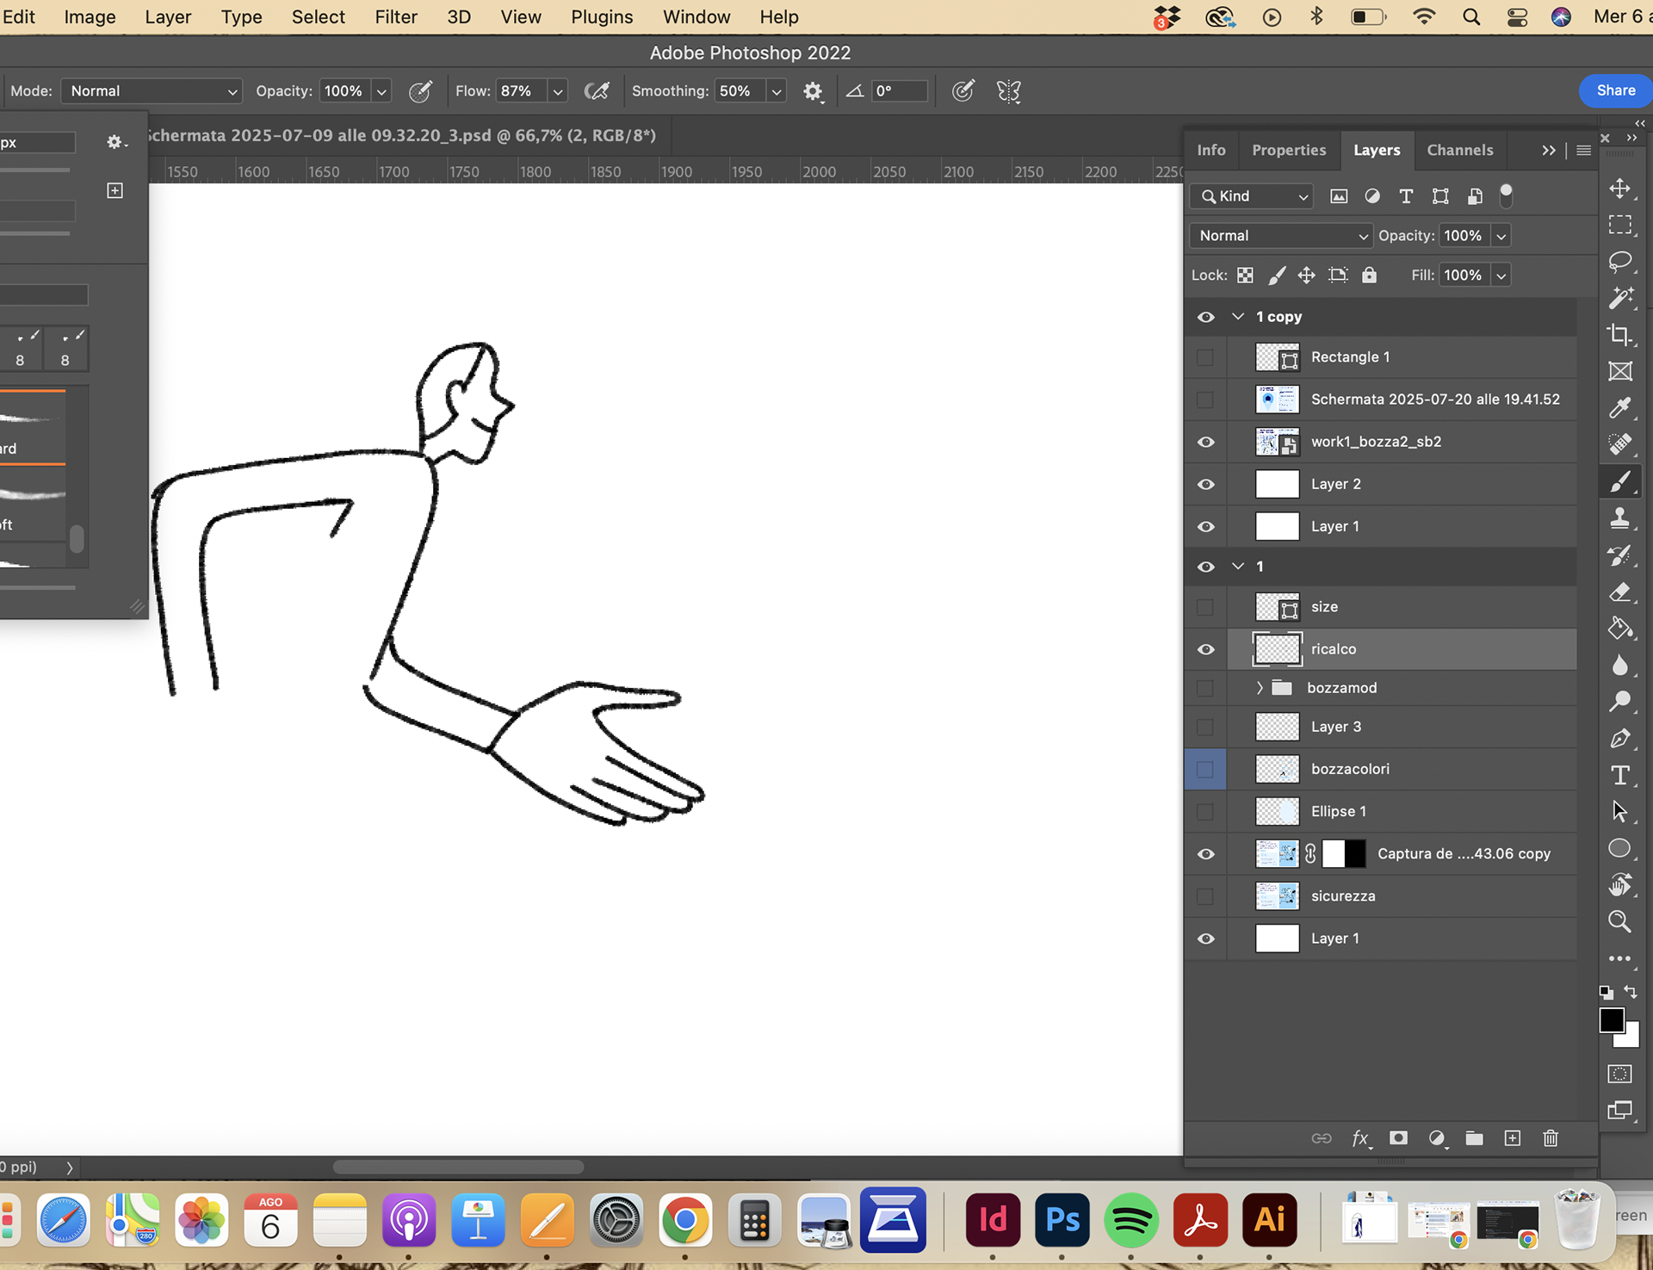Show the bozzacolori layer
Screen dimensions: 1653x1270
pyautogui.click(x=1205, y=769)
